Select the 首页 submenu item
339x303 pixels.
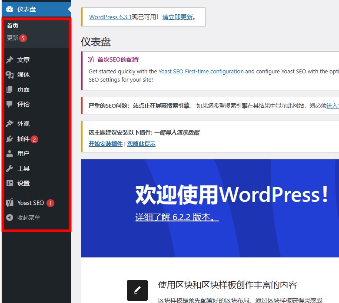click(13, 26)
